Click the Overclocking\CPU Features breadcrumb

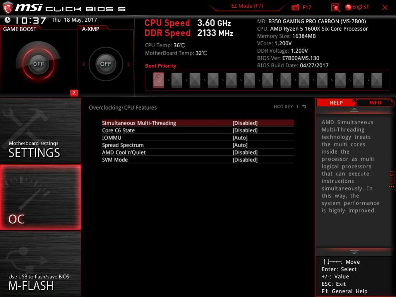coord(123,108)
